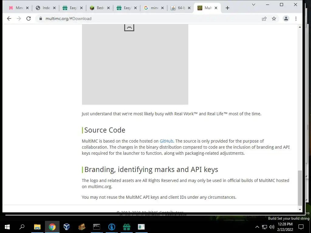The width and height of the screenshot is (311, 233).
Task: Close the 'Inde' tab
Action: 54,8
